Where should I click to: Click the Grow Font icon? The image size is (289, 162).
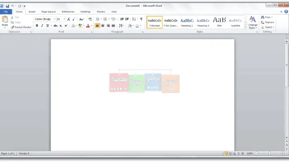[x=69, y=19]
